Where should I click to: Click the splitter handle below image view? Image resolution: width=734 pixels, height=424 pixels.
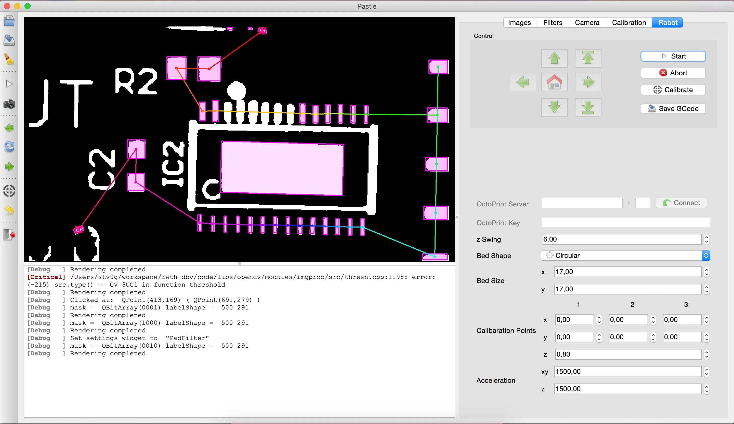[239, 263]
